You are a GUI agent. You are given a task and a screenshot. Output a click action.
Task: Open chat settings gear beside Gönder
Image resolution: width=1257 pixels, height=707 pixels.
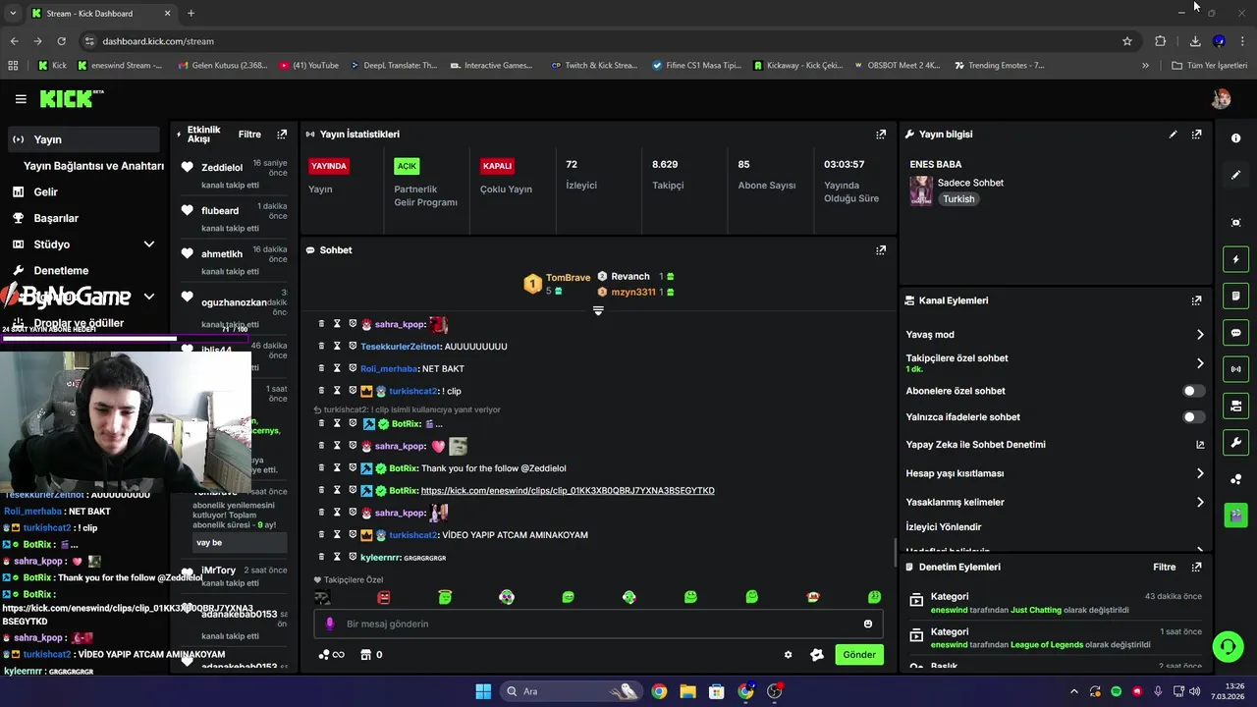tap(788, 655)
